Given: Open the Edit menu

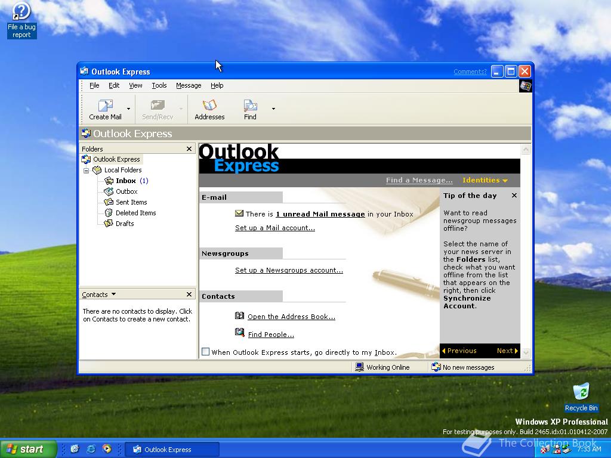Looking at the screenshot, I should tap(114, 85).
